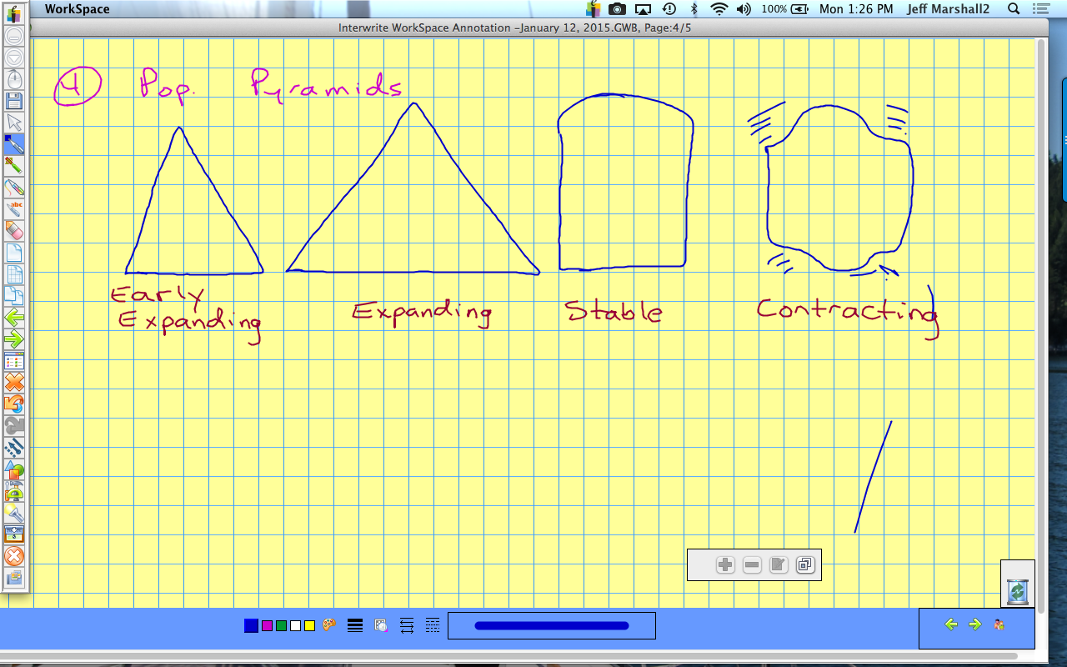Open the line ends arrows option

pyautogui.click(x=407, y=625)
